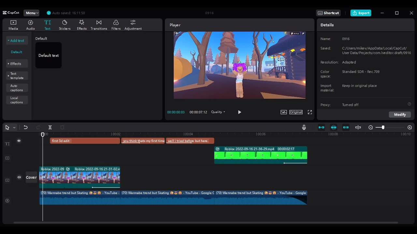Zoom out the timeline
417x234 pixels.
click(x=370, y=127)
